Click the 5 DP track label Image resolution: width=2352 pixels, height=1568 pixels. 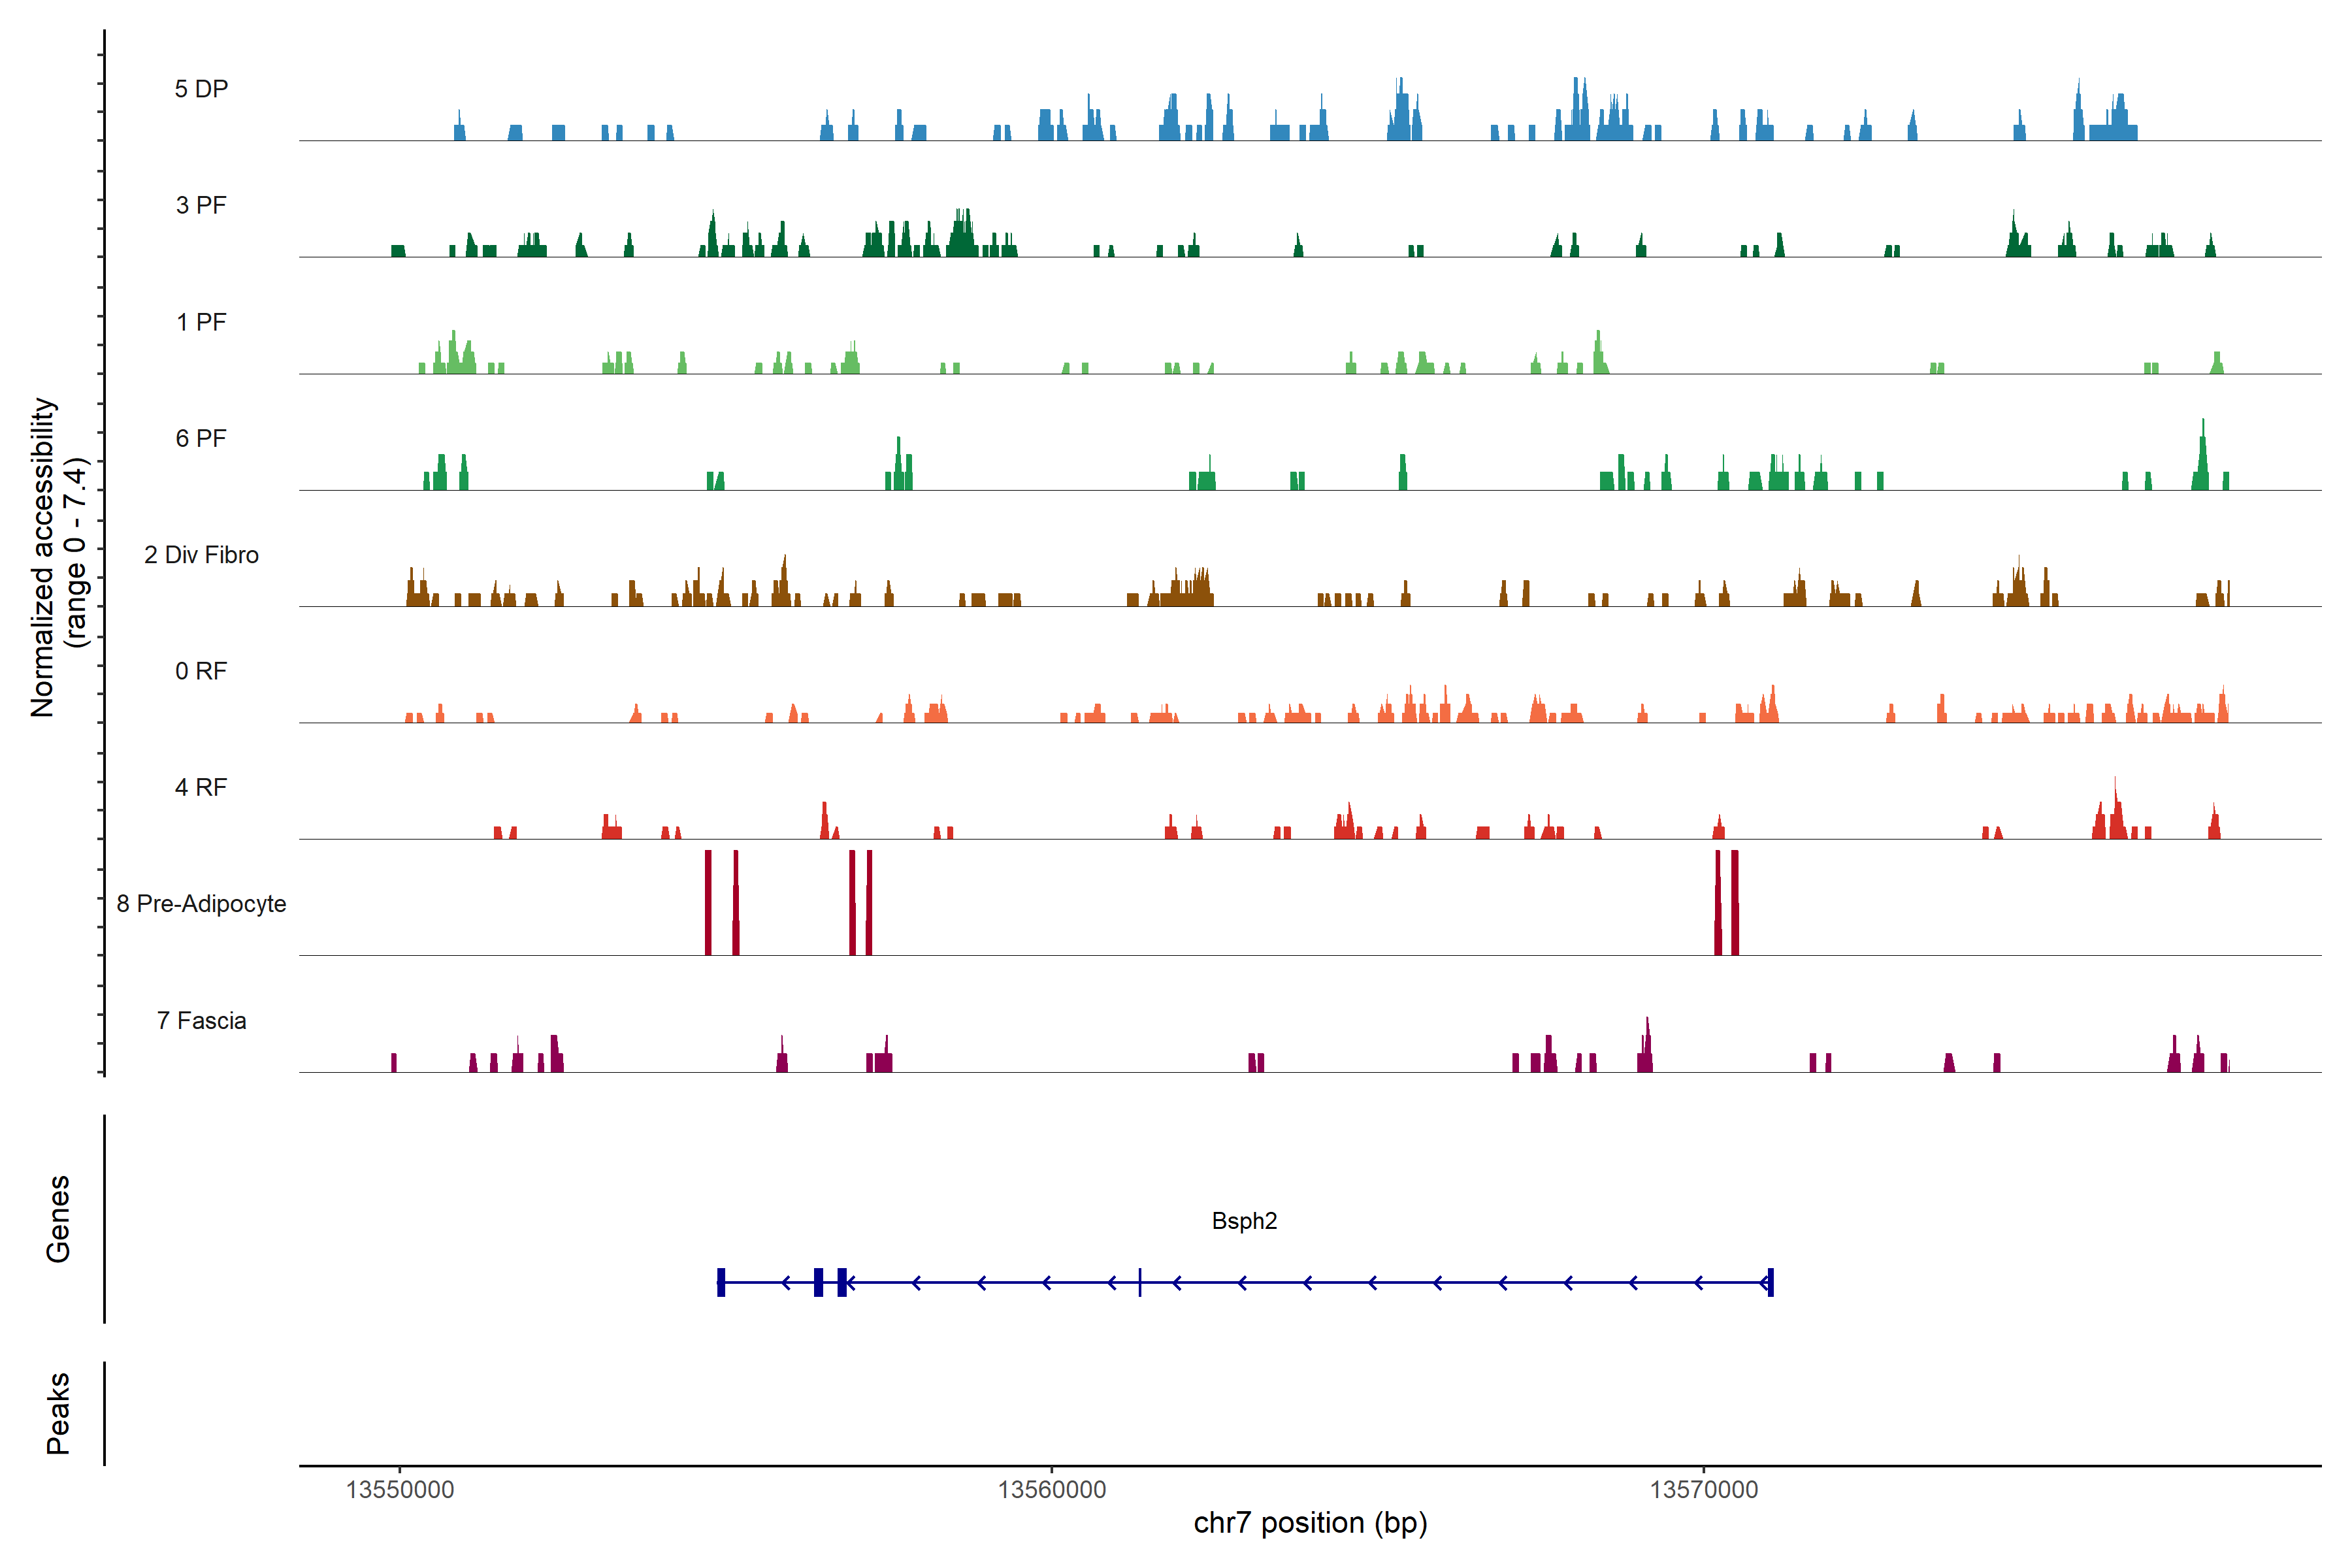click(x=201, y=89)
